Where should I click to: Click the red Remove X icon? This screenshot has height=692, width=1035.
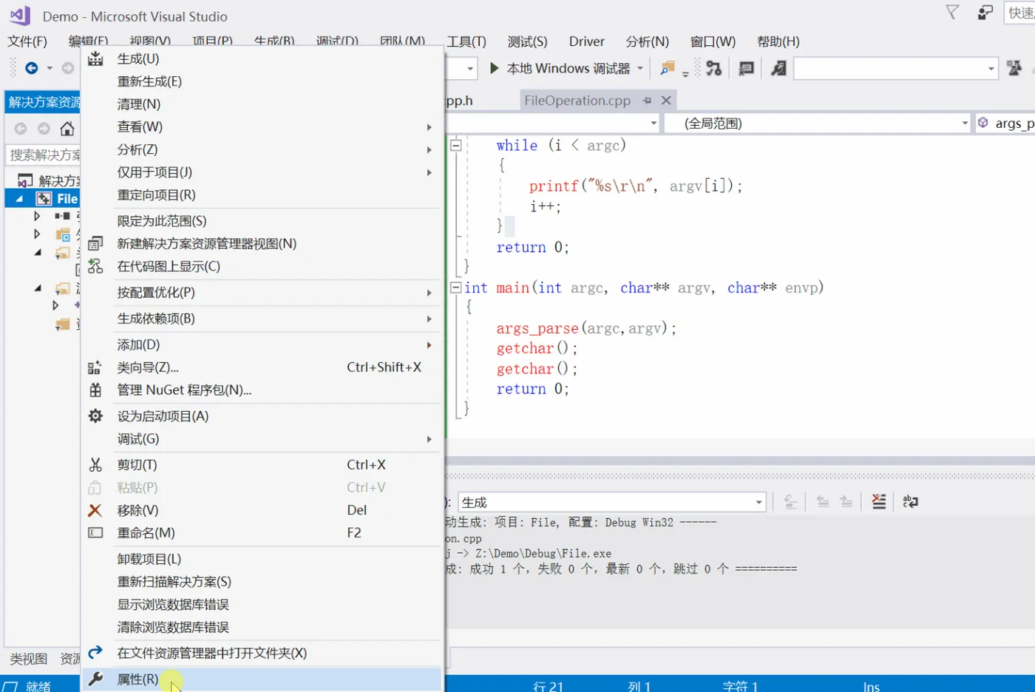[x=95, y=511]
